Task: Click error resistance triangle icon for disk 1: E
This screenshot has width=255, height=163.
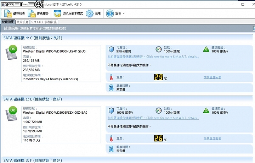Action: click(206, 110)
